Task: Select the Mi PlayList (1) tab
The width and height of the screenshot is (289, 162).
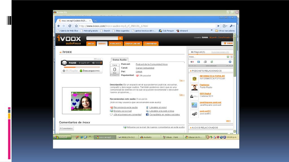Action: 198,52
